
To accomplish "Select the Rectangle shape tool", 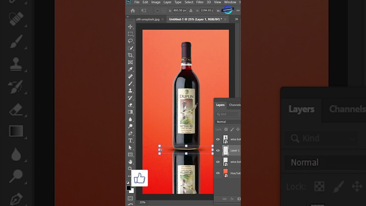I will pyautogui.click(x=130, y=155).
